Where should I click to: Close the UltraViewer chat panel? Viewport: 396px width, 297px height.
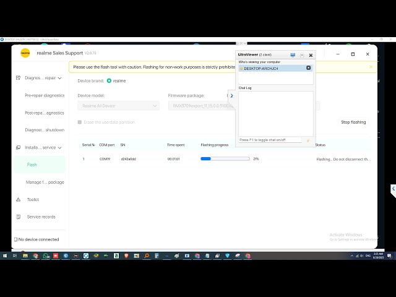[311, 55]
